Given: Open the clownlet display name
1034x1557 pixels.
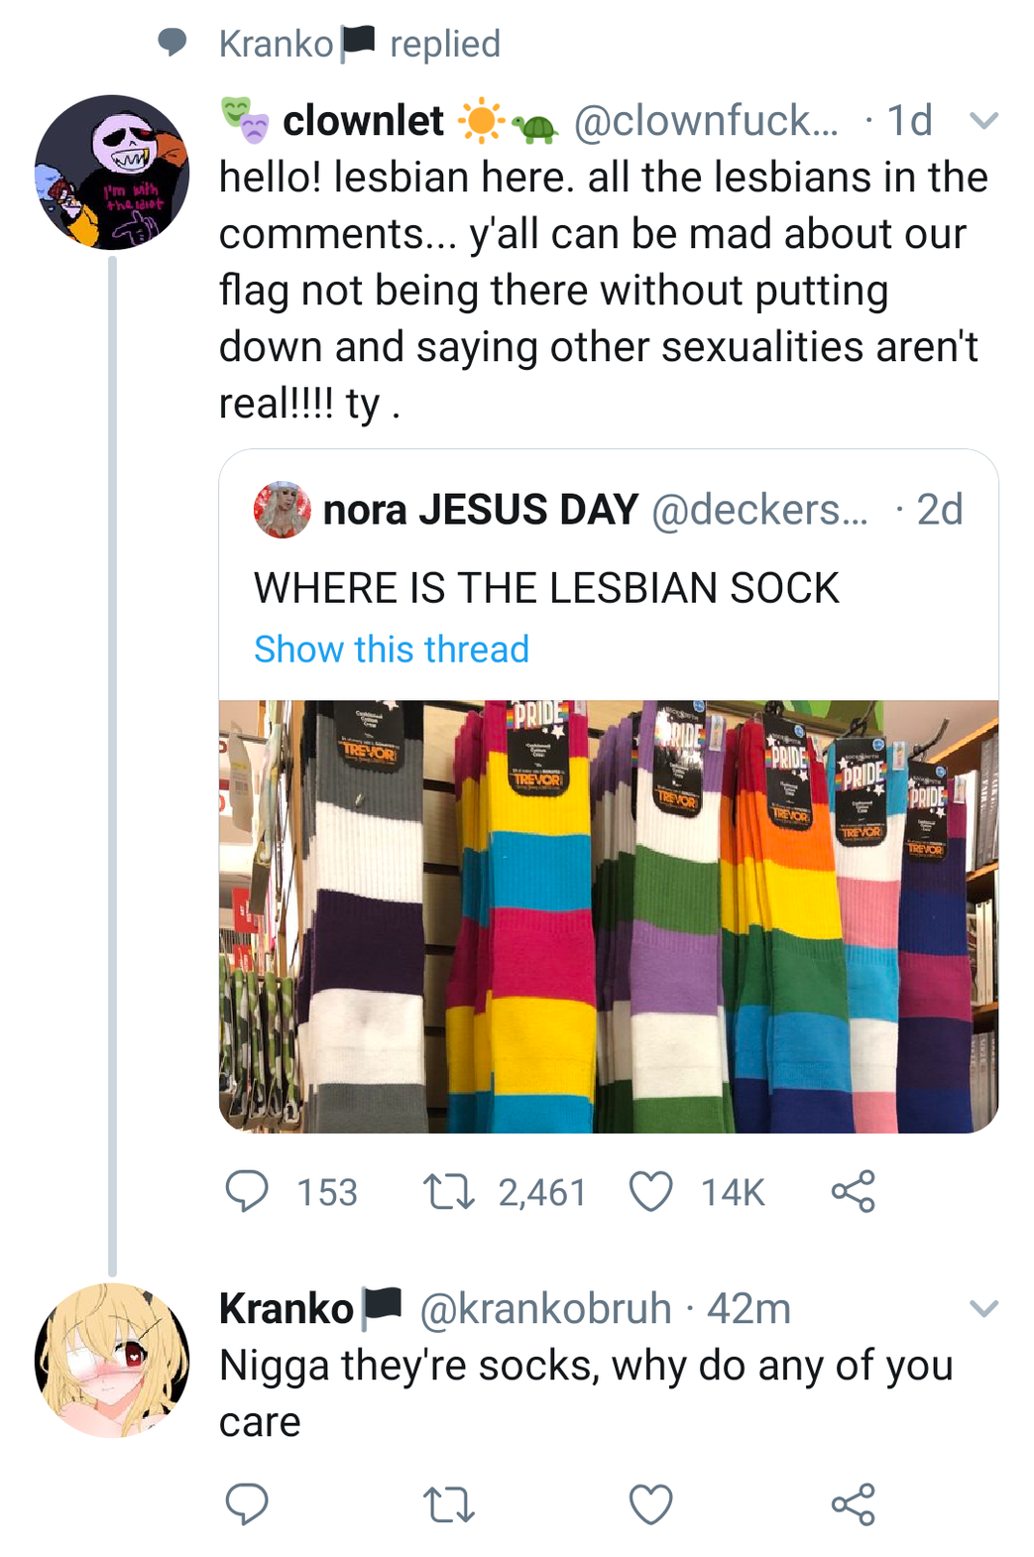Looking at the screenshot, I should coord(363,121).
